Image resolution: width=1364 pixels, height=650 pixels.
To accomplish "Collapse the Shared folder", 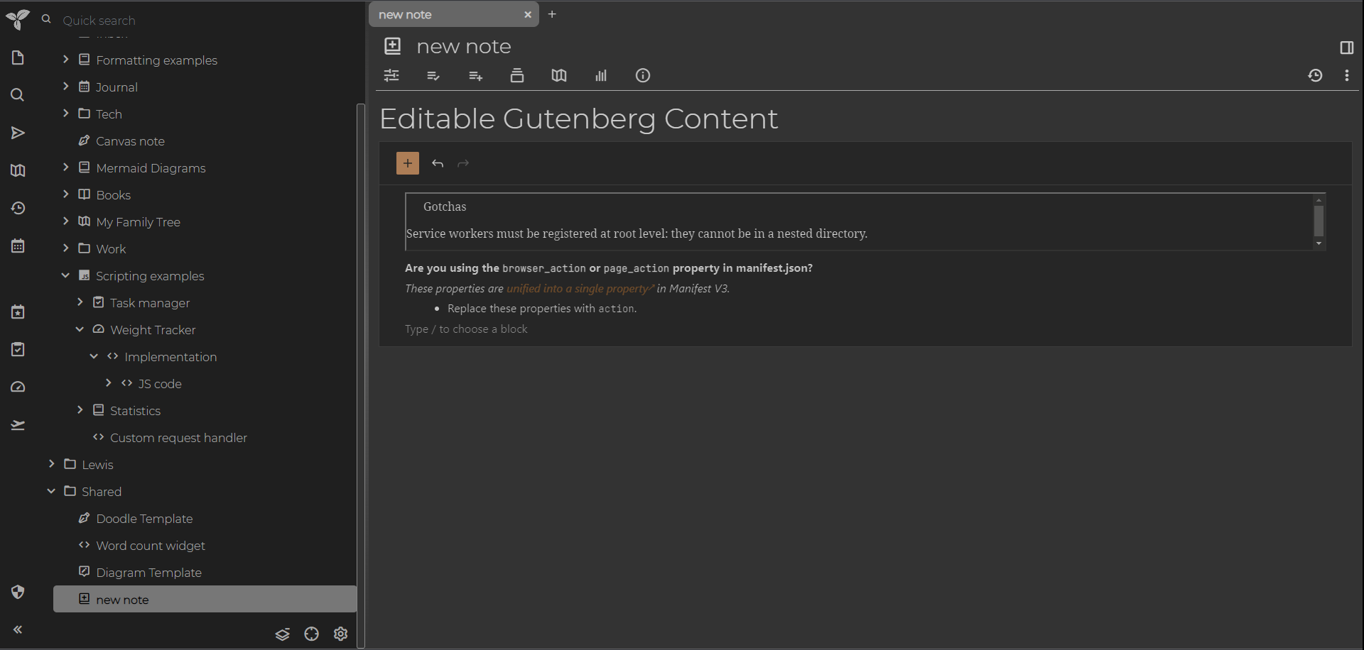I will (50, 491).
